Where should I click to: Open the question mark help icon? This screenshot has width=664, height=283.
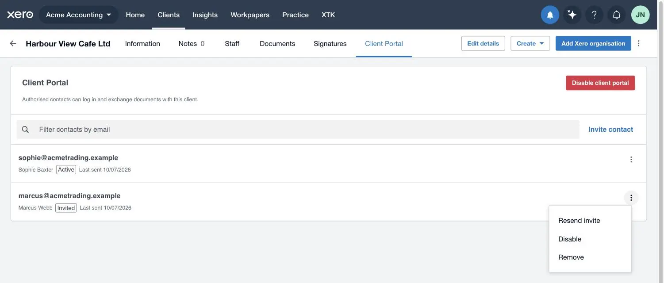click(594, 15)
